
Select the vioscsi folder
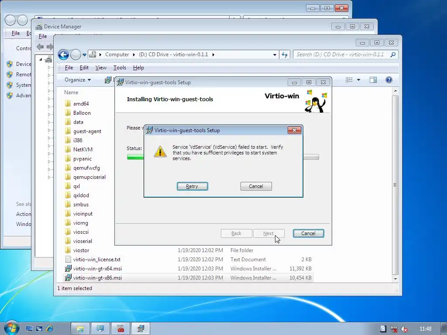[81, 232]
